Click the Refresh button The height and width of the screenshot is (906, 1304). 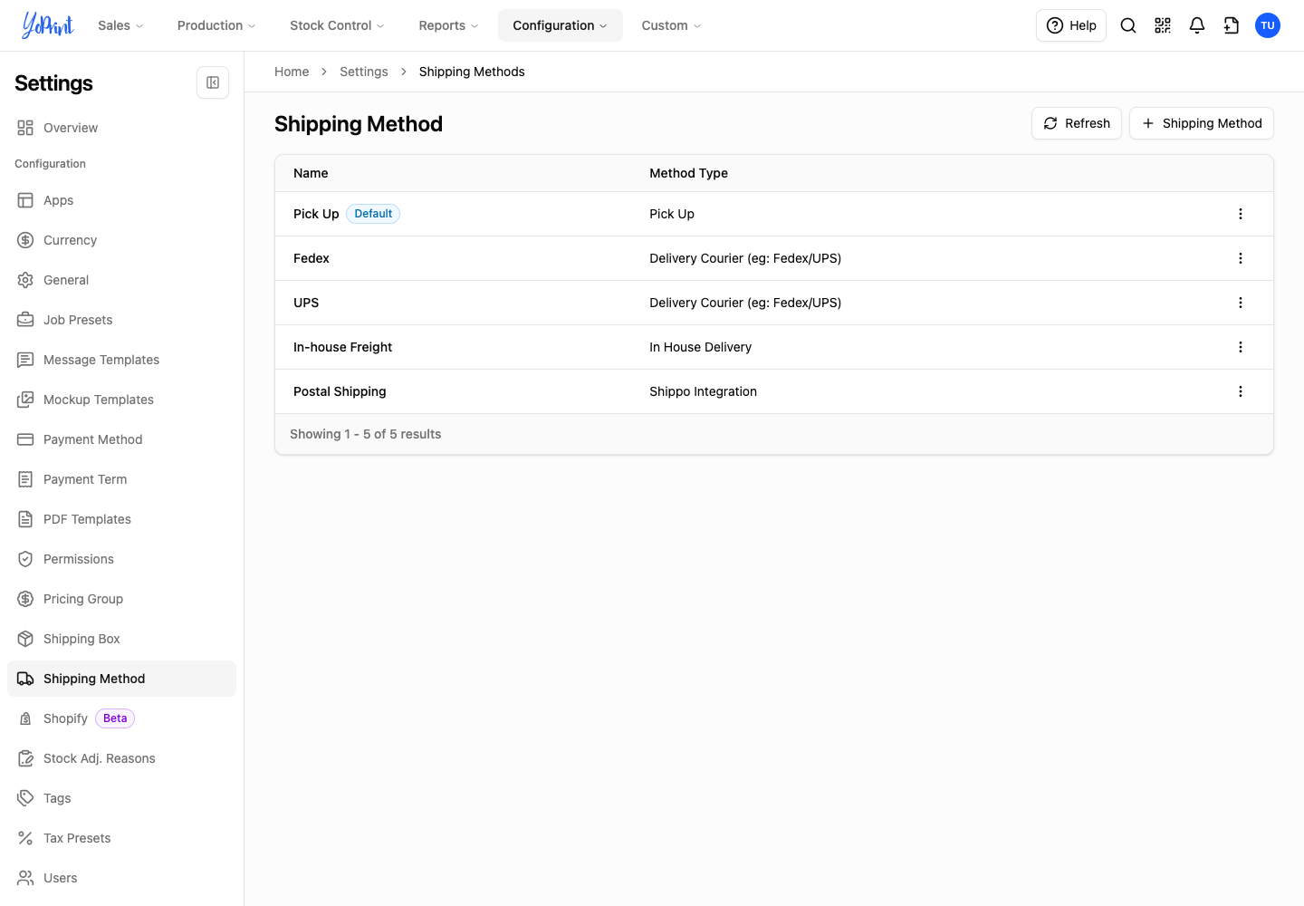[1077, 123]
